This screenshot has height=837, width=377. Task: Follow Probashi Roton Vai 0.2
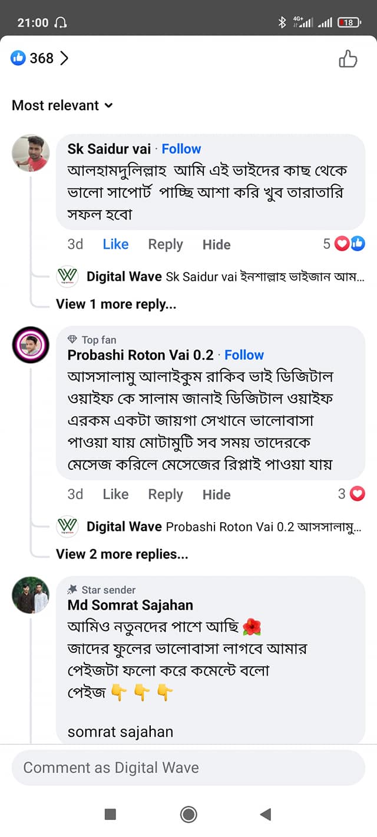[x=244, y=355]
